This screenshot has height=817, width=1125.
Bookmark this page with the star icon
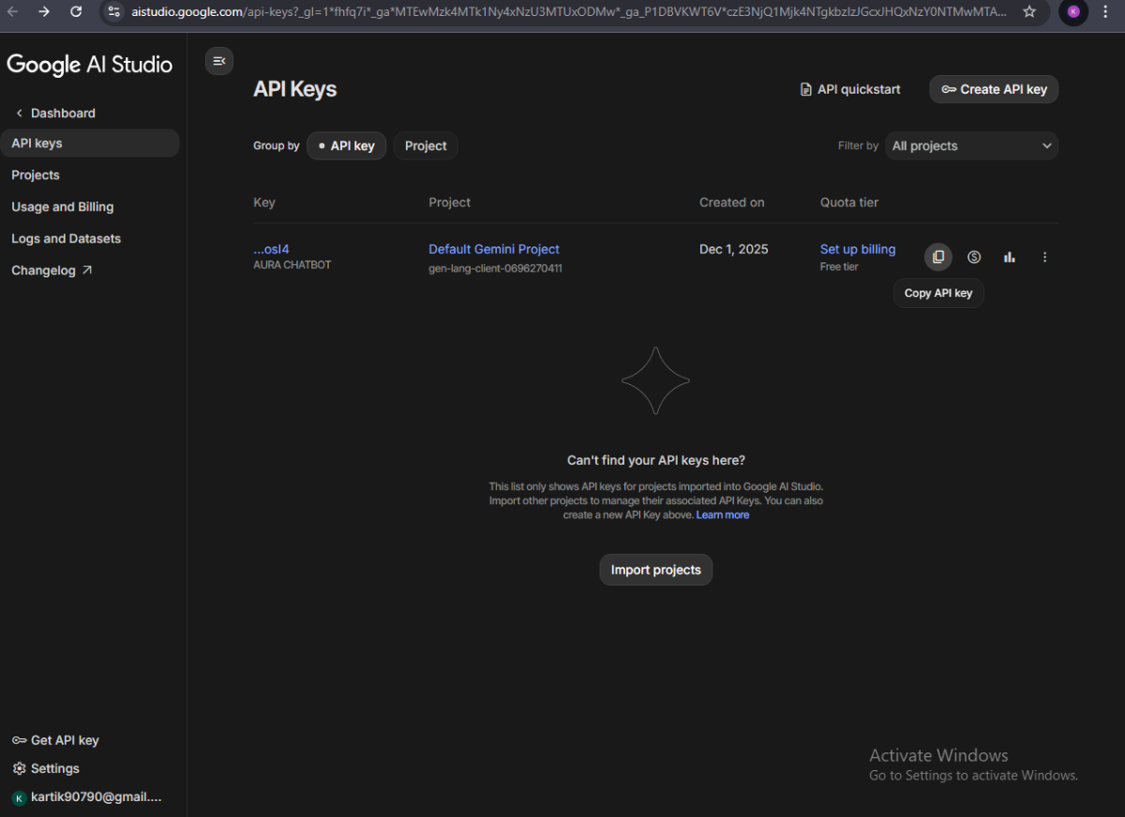1029,12
